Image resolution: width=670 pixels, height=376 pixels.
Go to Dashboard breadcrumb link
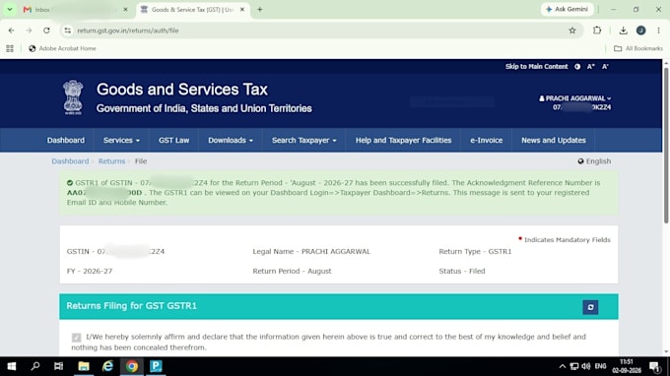[x=70, y=161]
